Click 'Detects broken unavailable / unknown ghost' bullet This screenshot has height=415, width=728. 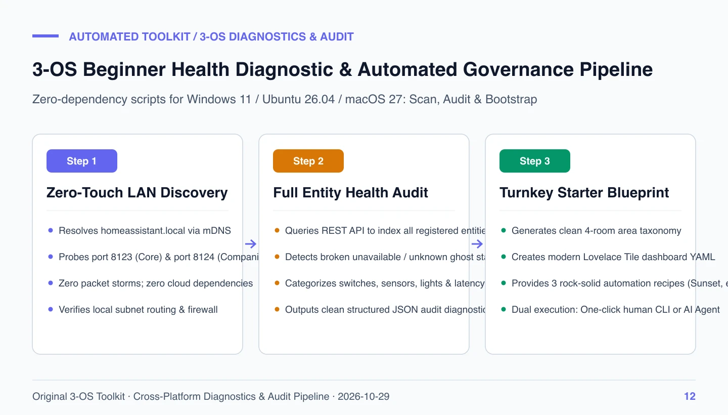pos(385,257)
